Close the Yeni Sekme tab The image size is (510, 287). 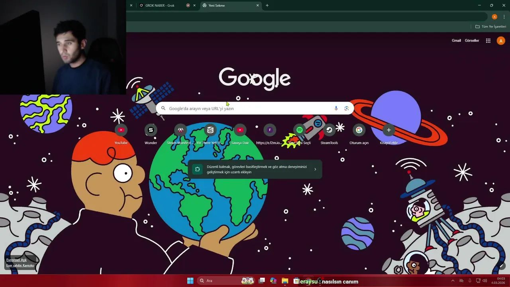[257, 6]
